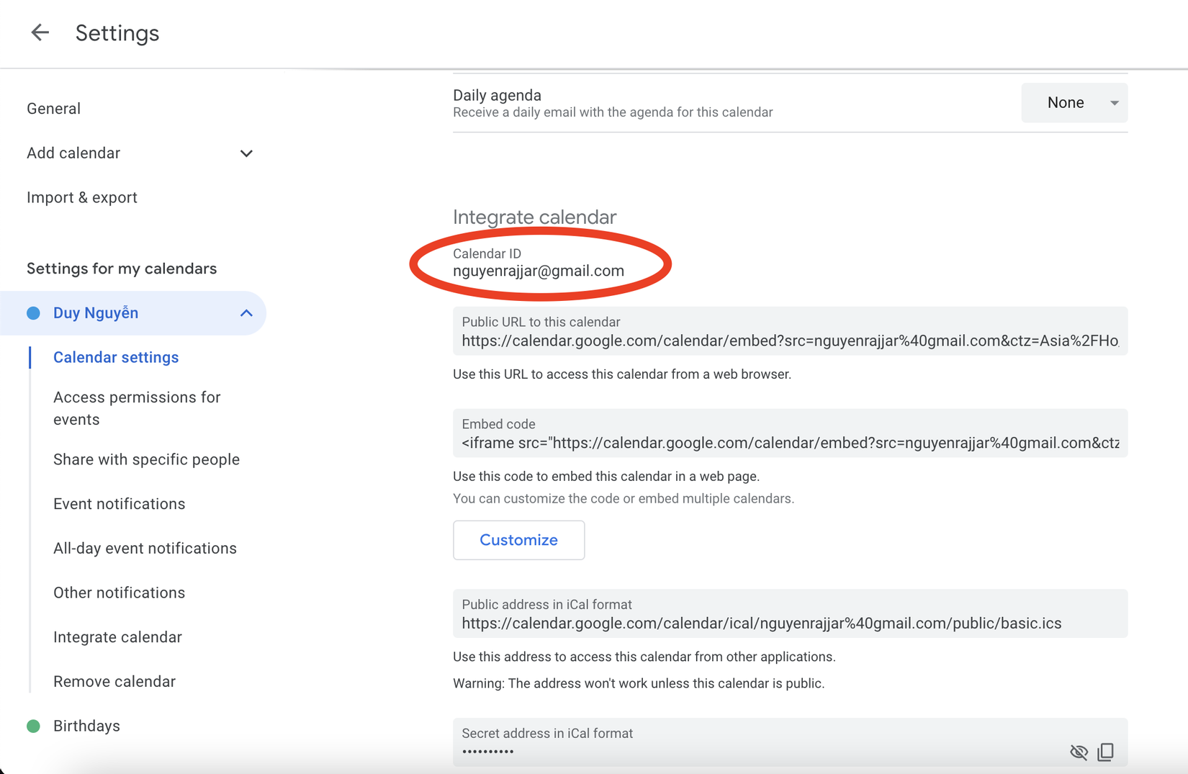Copy the secret iCal address
The image size is (1188, 774).
pos(1105,752)
